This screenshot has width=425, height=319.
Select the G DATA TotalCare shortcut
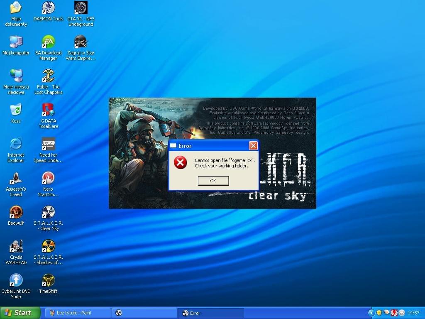(x=48, y=116)
